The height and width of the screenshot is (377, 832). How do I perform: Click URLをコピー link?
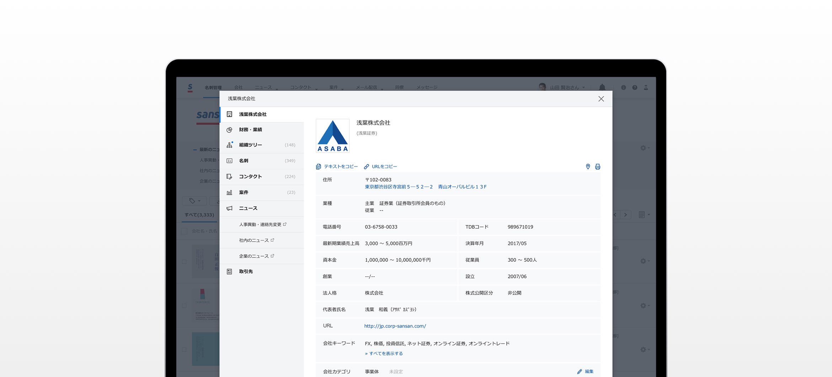380,166
